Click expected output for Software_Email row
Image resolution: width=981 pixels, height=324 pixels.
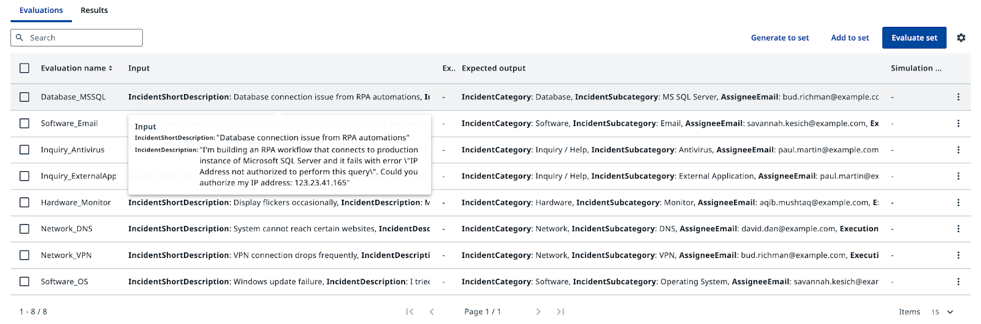[670, 123]
